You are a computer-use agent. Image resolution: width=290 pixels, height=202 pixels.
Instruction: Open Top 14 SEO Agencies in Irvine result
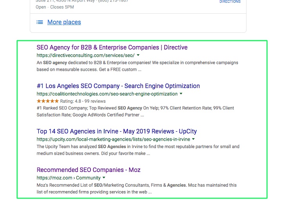[117, 131]
